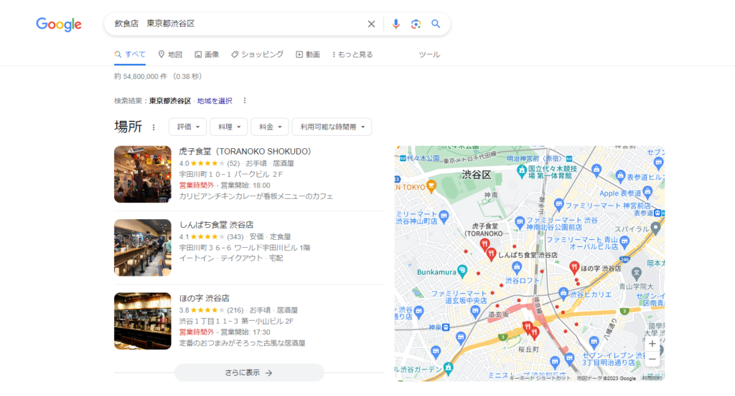Screen dimensions: 735x396
Task: Expand もっと見る menu
Action: pyautogui.click(x=352, y=54)
